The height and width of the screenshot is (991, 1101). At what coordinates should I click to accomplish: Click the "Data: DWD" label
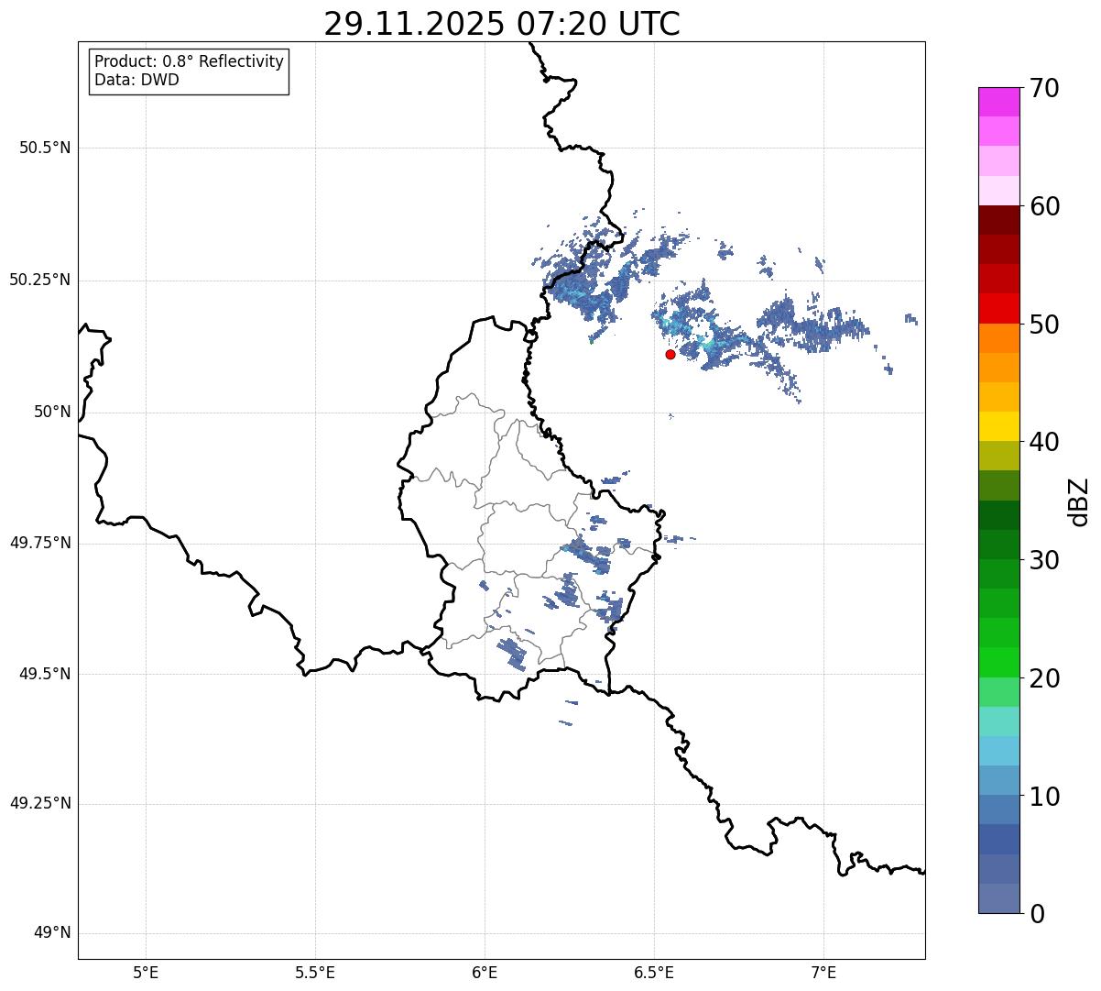point(136,80)
